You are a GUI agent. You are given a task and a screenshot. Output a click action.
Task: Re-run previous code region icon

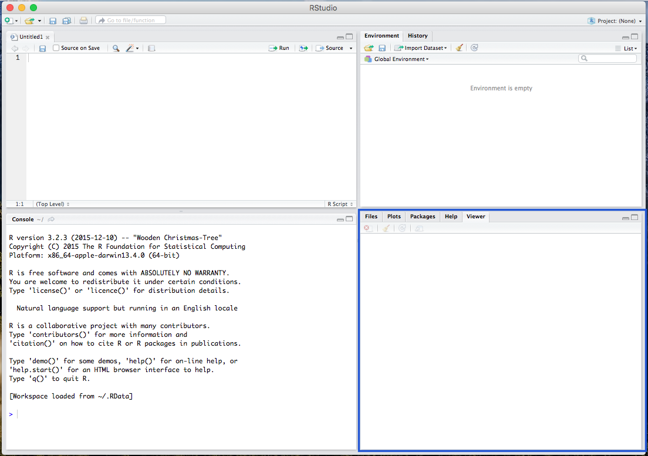[303, 48]
